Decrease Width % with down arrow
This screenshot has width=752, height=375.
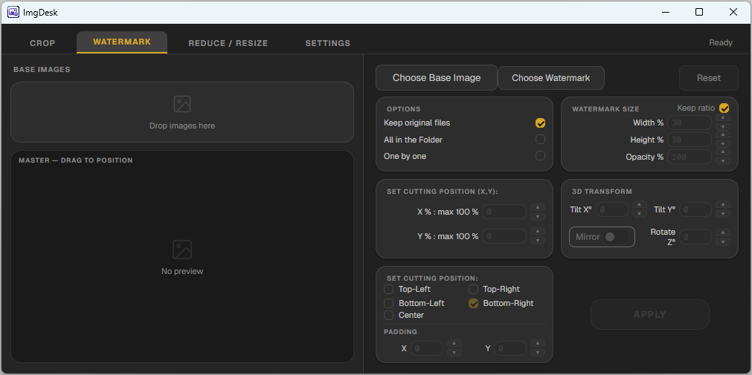pyautogui.click(x=723, y=126)
